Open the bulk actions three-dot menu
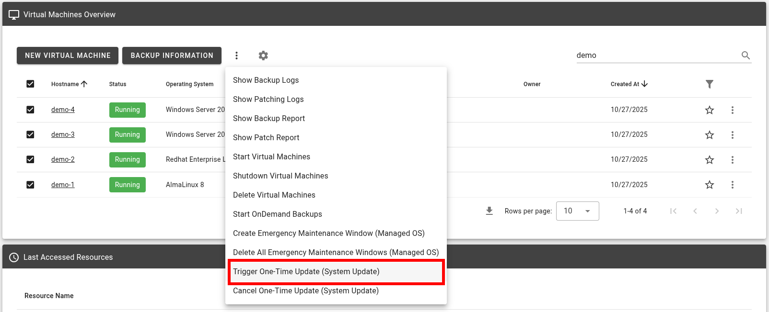 tap(236, 56)
